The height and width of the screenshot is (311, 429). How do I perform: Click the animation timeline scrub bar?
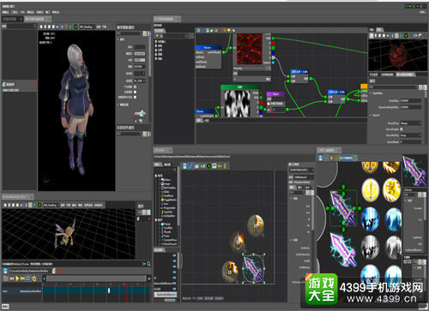(96, 278)
